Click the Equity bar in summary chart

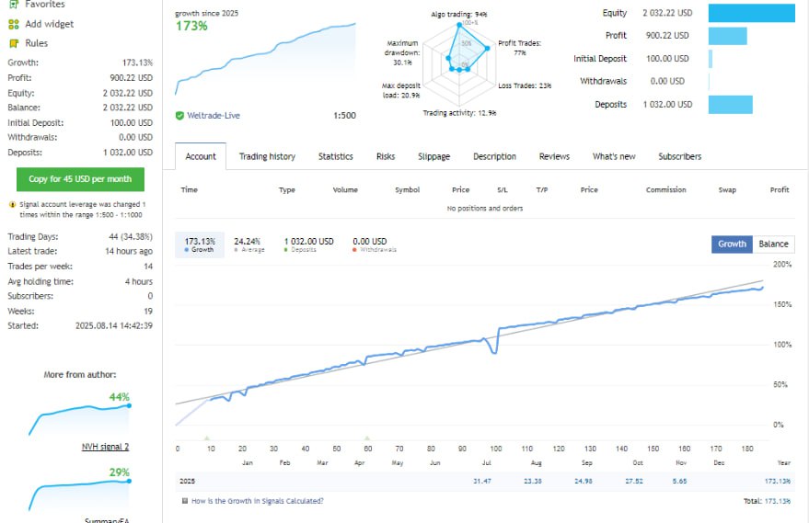point(751,13)
